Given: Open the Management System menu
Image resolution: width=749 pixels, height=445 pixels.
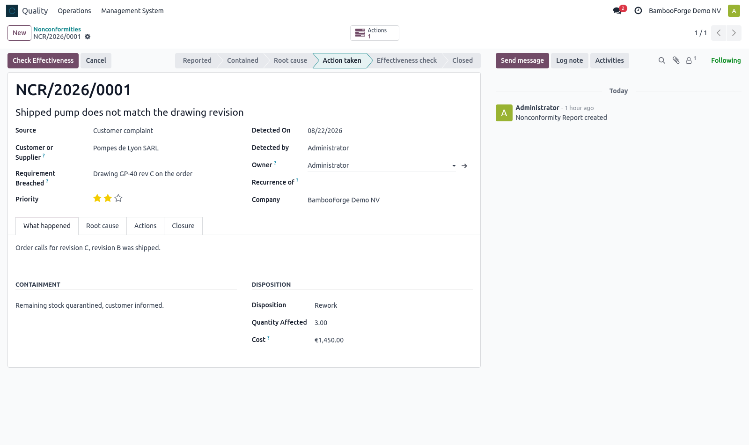Looking at the screenshot, I should click(x=132, y=11).
